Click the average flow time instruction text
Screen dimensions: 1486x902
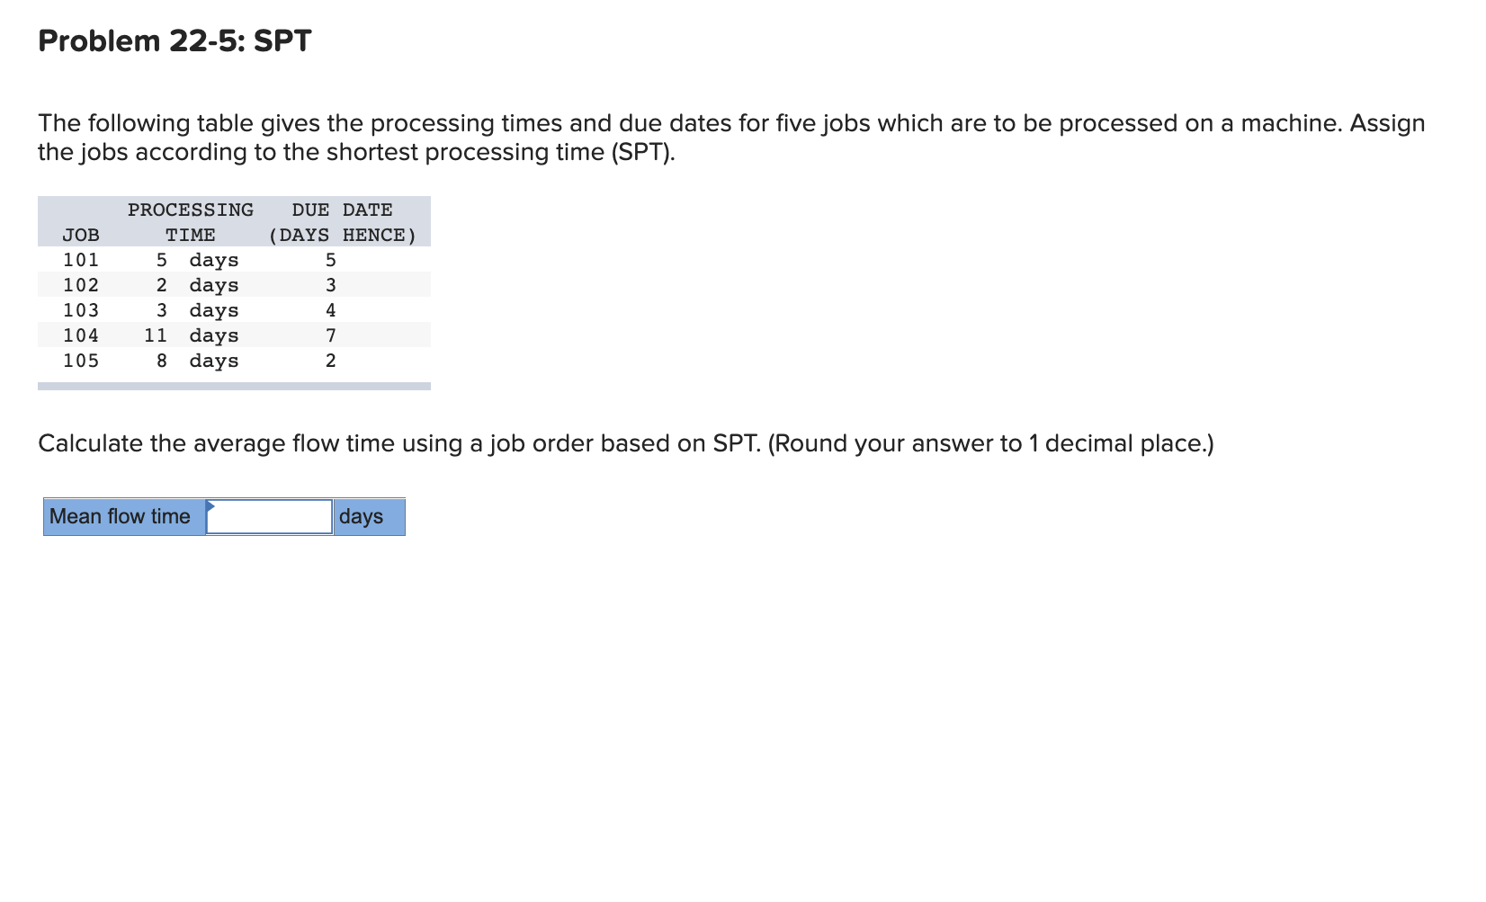(x=625, y=442)
